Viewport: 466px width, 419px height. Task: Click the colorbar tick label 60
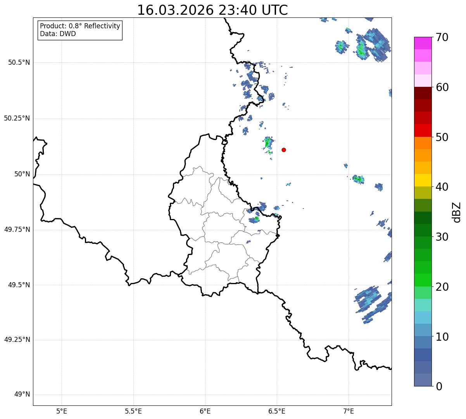[442, 87]
